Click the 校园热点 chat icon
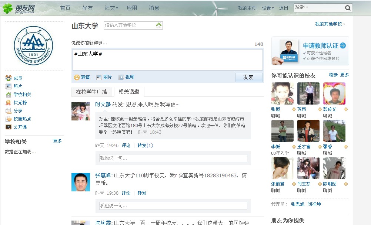The width and height of the screenshot is (371, 225). click(x=8, y=119)
